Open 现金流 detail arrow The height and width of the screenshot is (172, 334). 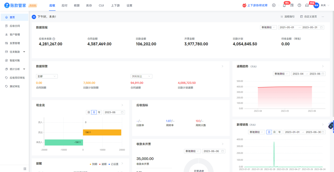pos(122,105)
